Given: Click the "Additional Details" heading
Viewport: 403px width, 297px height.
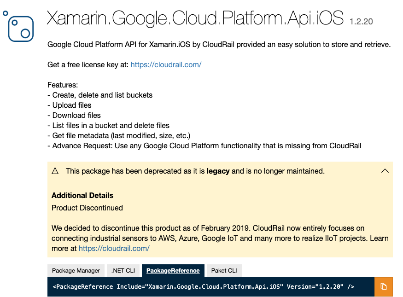Looking at the screenshot, I should (x=82, y=196).
